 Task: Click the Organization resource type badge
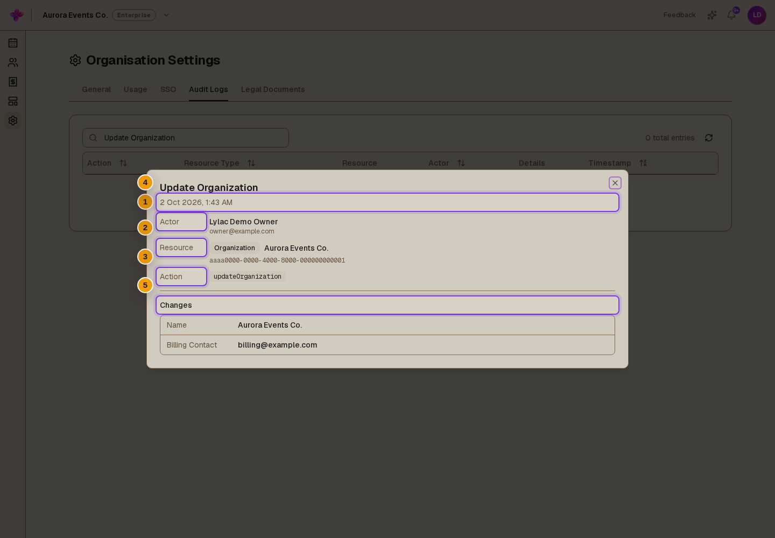tap(235, 248)
